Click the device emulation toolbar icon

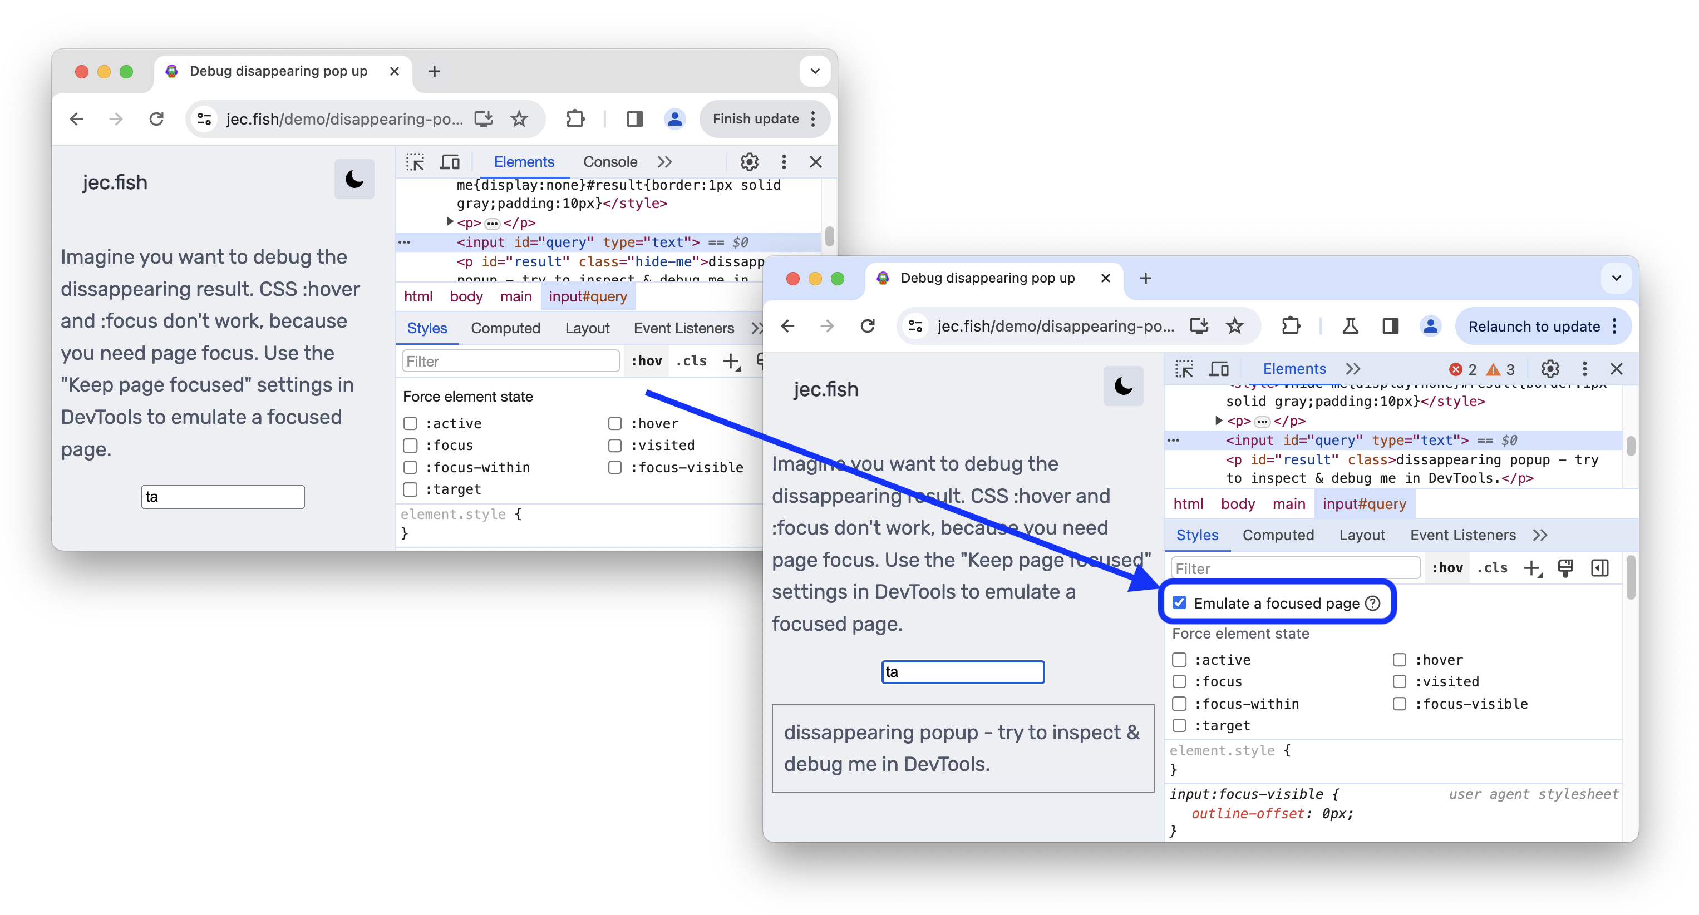[1220, 368]
